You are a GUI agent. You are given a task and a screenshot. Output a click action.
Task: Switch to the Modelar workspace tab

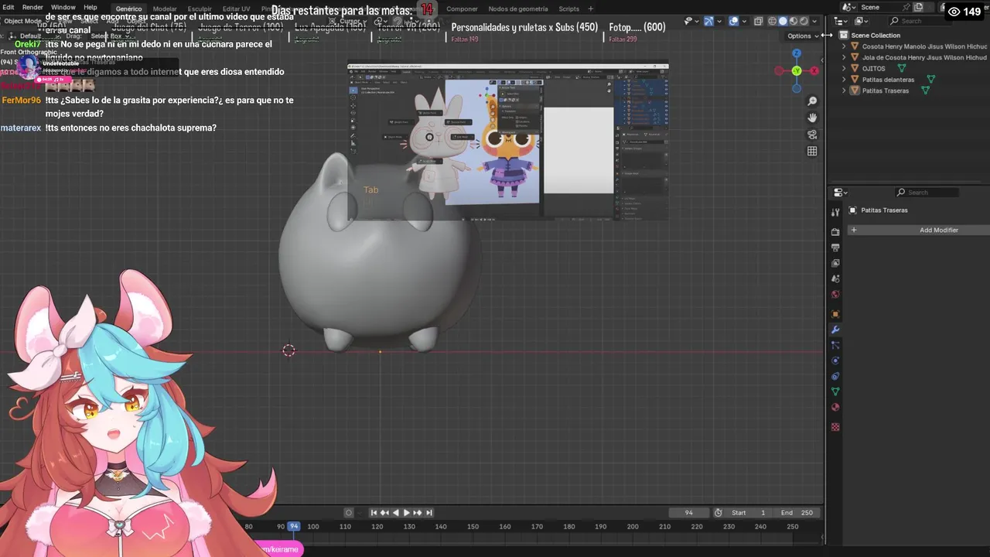point(165,9)
